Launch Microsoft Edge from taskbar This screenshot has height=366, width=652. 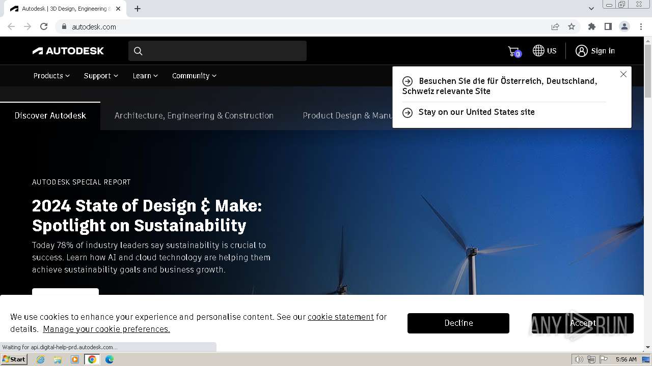click(110, 359)
